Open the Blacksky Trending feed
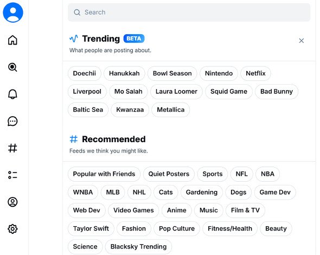 tap(138, 247)
